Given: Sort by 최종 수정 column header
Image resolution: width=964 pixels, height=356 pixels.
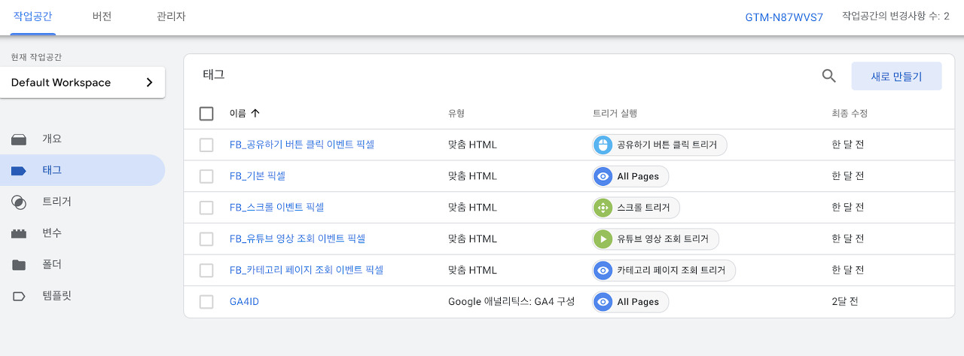Looking at the screenshot, I should click(x=850, y=114).
